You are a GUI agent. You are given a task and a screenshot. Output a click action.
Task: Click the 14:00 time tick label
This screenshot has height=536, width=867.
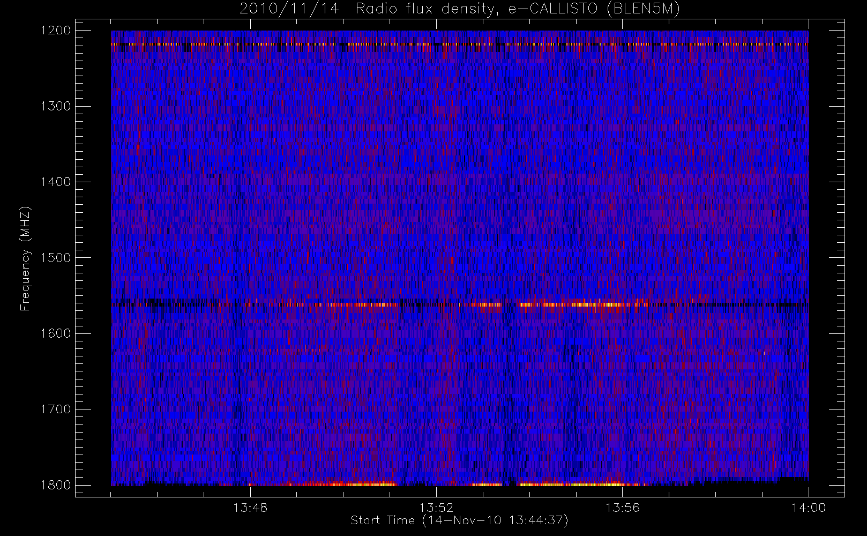click(x=809, y=508)
